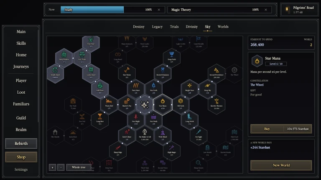Screen dimensions: 321x180
Task: Open Familiars from the sidebar
Action: click(21, 104)
